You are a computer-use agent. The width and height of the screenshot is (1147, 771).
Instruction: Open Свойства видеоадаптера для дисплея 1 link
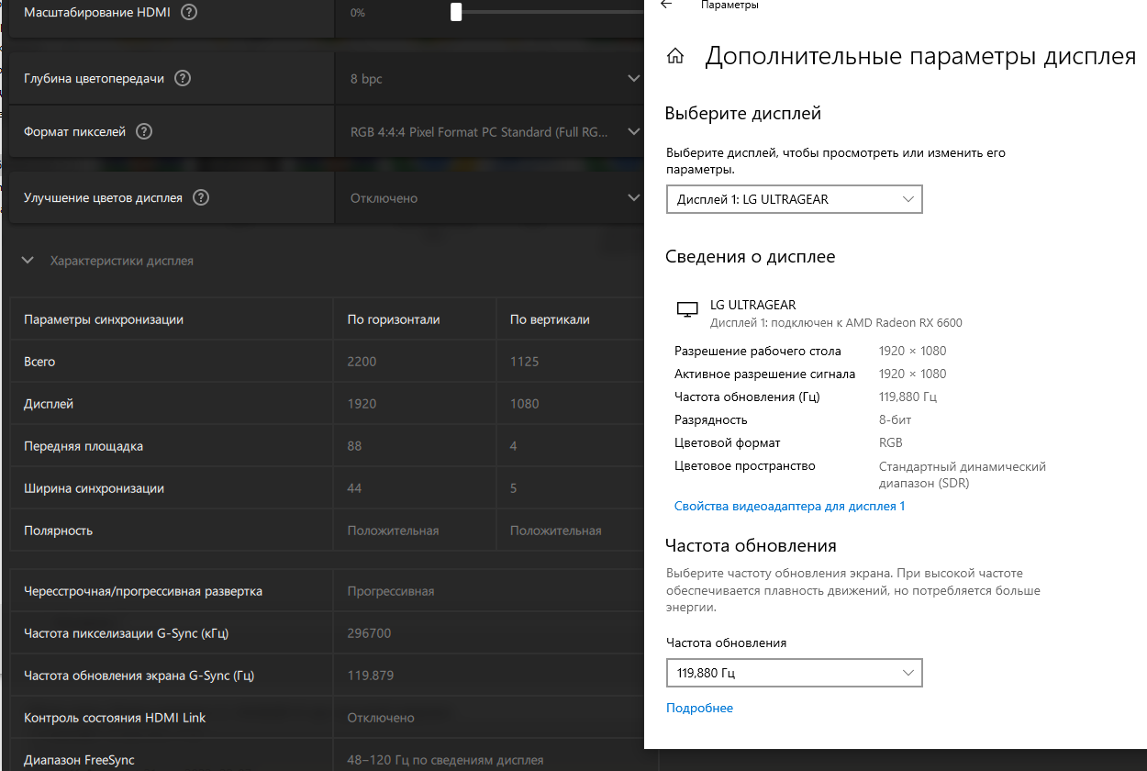point(789,506)
